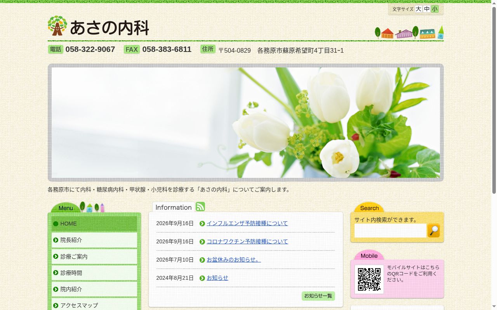The image size is (497, 310).
Task: Click the arrow bullet icon on 診療時間
Action: point(56,272)
